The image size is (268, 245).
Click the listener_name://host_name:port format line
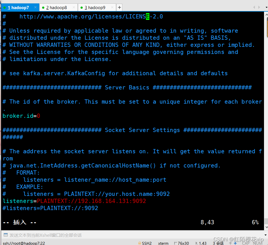click(x=84, y=180)
